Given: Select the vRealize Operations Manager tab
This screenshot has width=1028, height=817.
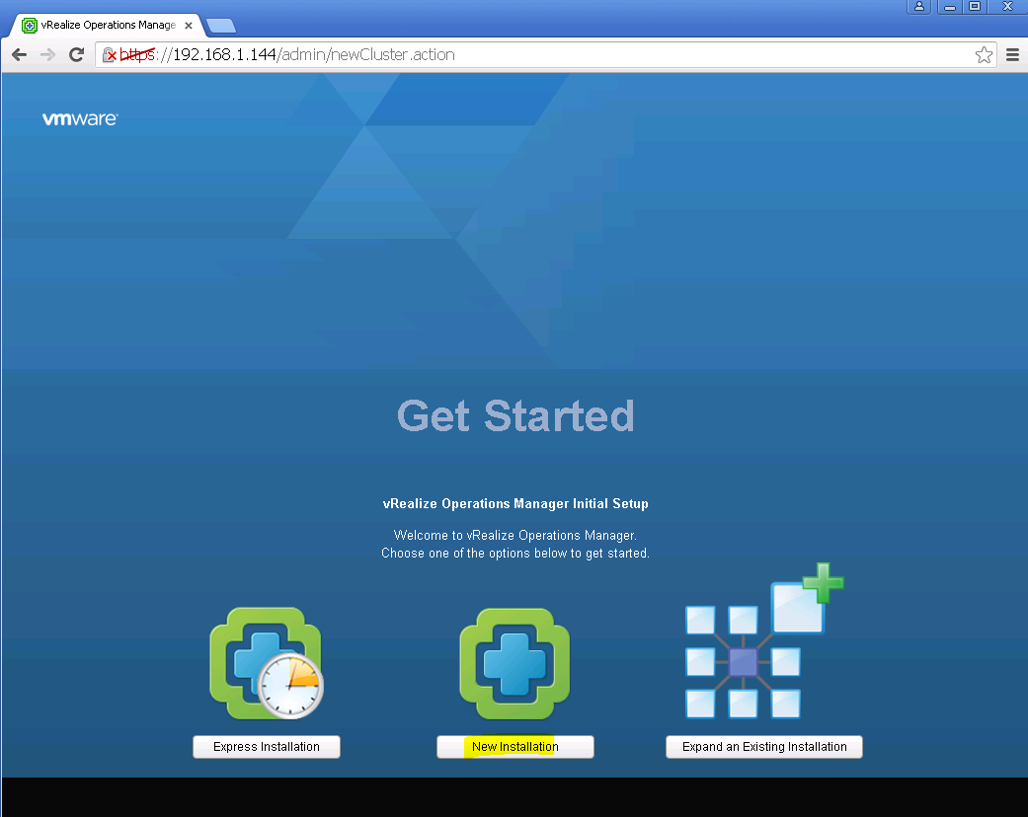Looking at the screenshot, I should tap(109, 25).
